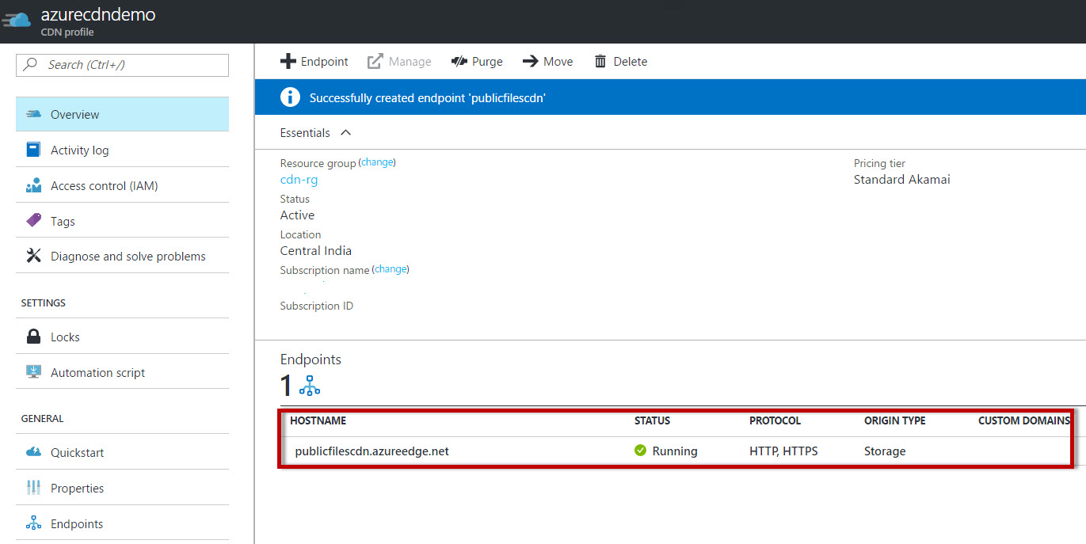1086x544 pixels.
Task: Open Automation script
Action: pos(122,372)
